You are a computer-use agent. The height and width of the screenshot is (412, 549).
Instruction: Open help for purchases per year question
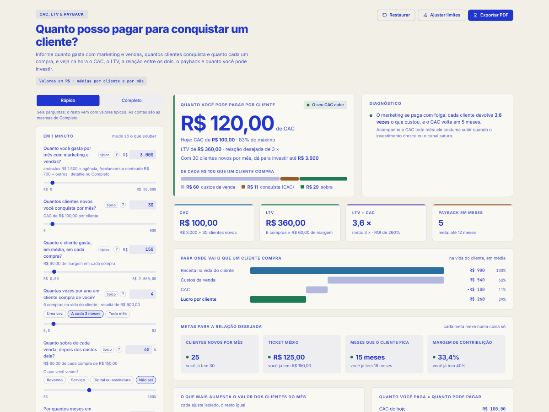tap(123, 294)
